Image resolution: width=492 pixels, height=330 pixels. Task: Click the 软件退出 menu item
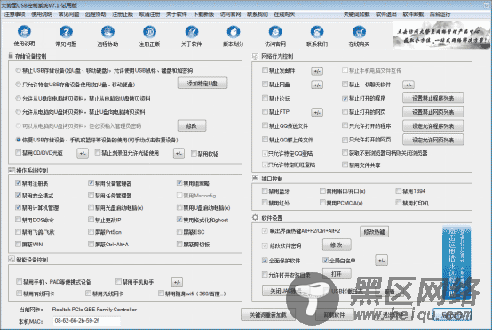[x=386, y=14]
